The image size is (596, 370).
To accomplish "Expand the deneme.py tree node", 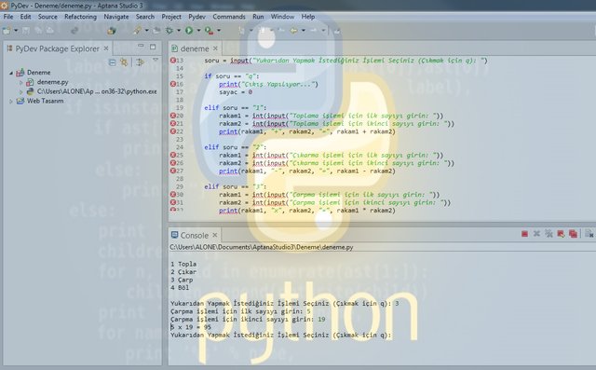I will click(20, 82).
